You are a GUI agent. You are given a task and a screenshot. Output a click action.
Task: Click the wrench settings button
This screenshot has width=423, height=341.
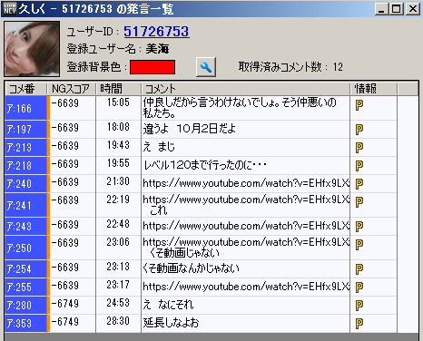[206, 67]
